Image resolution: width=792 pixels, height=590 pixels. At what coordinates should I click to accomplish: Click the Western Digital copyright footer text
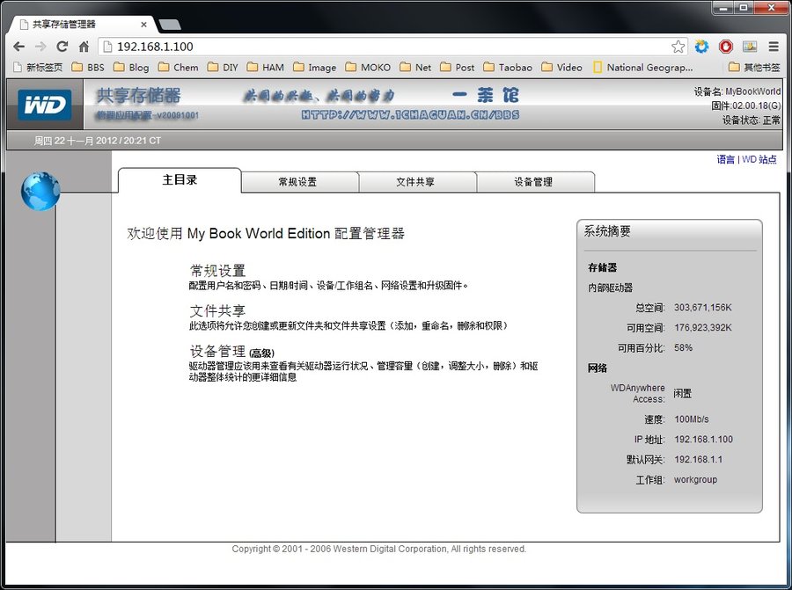point(378,549)
